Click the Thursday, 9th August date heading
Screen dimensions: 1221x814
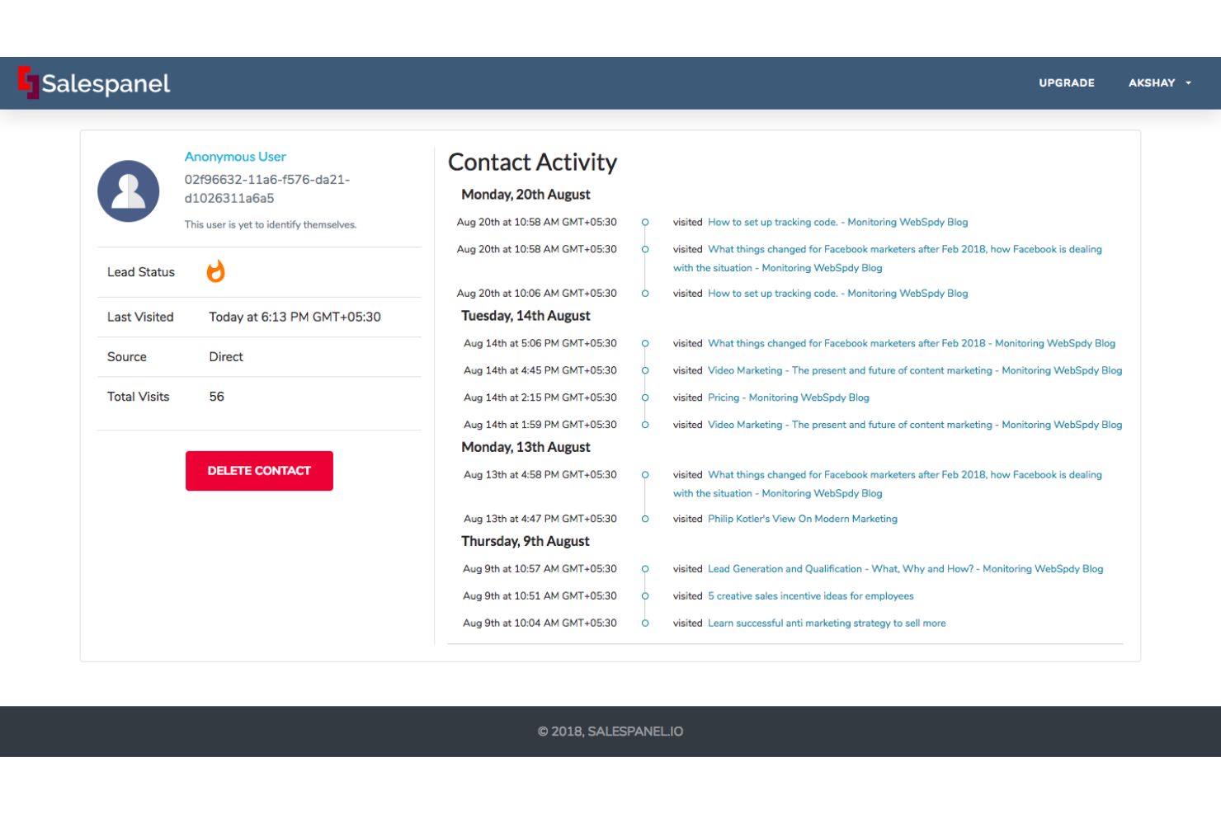point(525,541)
